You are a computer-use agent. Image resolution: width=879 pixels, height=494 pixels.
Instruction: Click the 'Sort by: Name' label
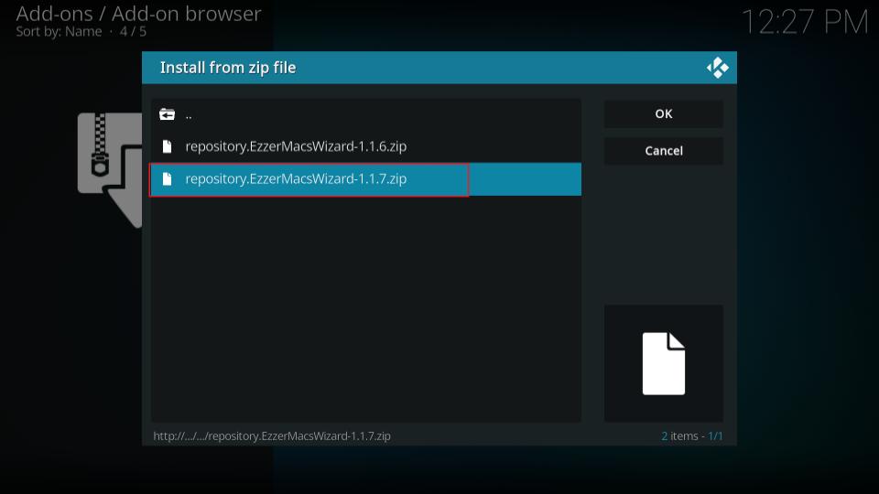[x=59, y=31]
